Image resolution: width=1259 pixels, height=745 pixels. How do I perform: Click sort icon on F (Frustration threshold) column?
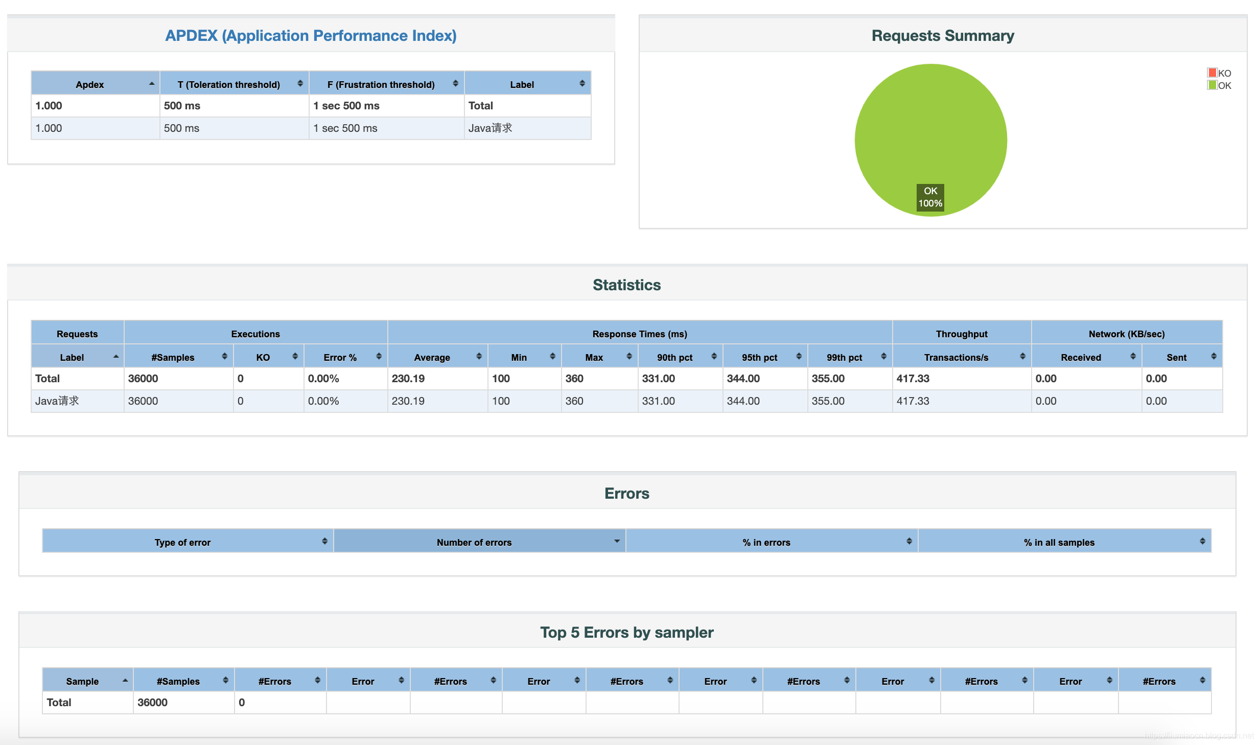[x=455, y=83]
